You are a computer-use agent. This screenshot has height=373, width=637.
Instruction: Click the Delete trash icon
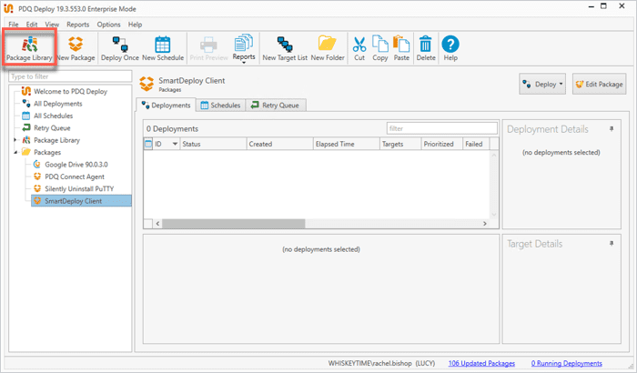426,48
